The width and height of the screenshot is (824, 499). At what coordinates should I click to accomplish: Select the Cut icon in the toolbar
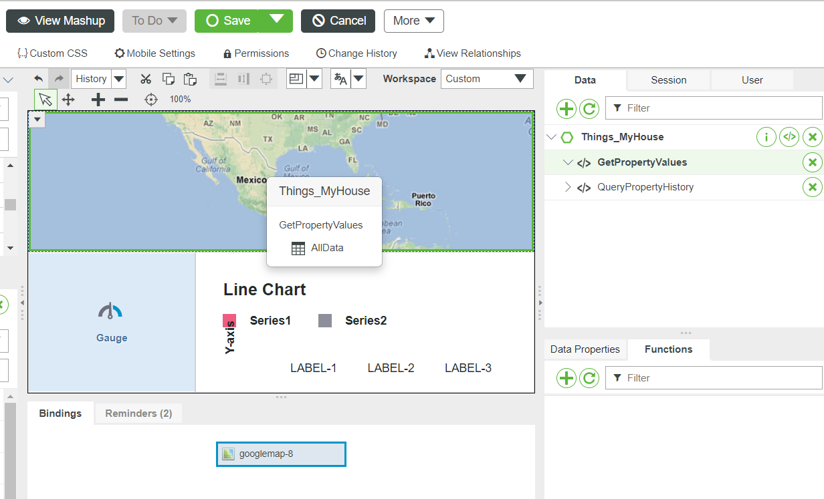(146, 78)
